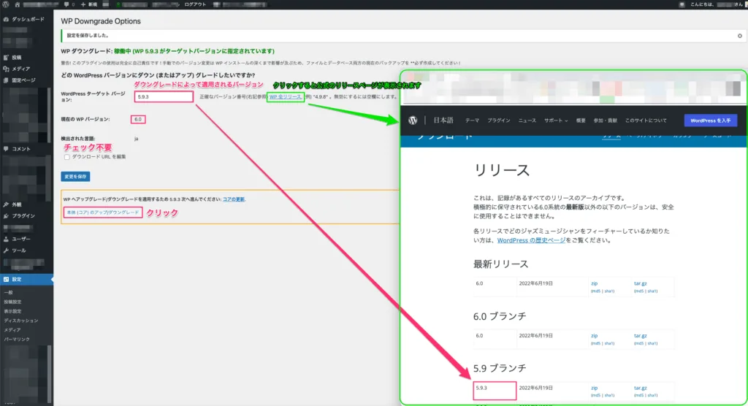Open the コアの更新 link
The height and width of the screenshot is (406, 748).
click(x=234, y=199)
